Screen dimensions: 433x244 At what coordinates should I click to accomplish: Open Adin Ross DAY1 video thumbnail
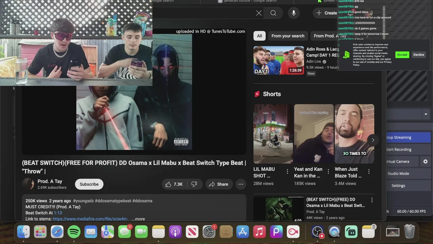coord(279,60)
